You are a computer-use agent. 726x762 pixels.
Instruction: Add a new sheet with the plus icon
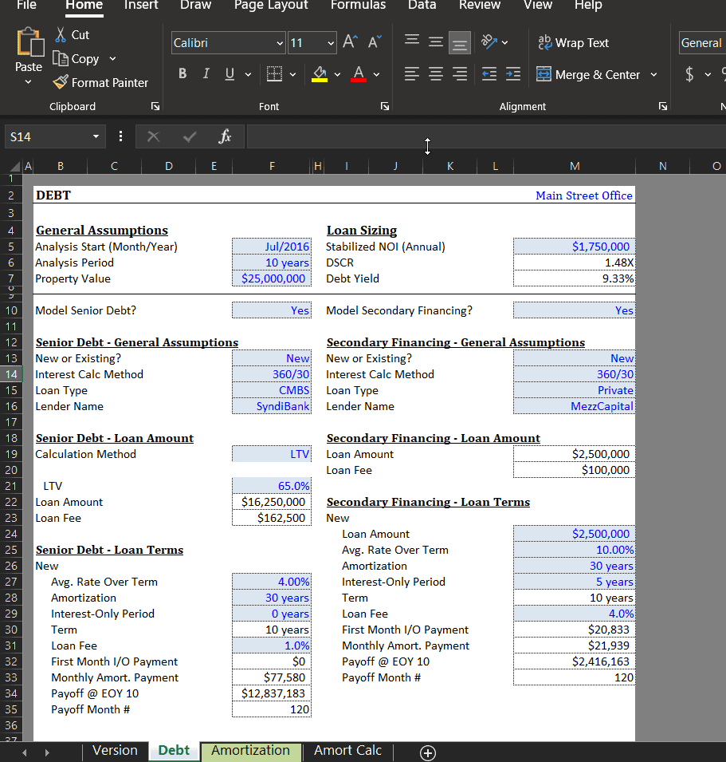click(428, 752)
